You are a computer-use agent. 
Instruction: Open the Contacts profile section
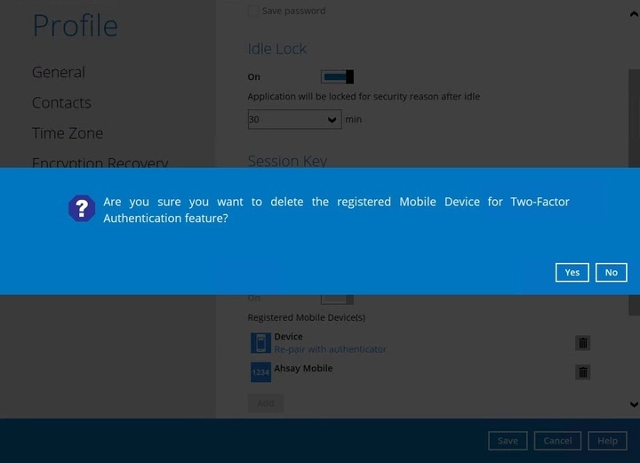pyautogui.click(x=61, y=103)
